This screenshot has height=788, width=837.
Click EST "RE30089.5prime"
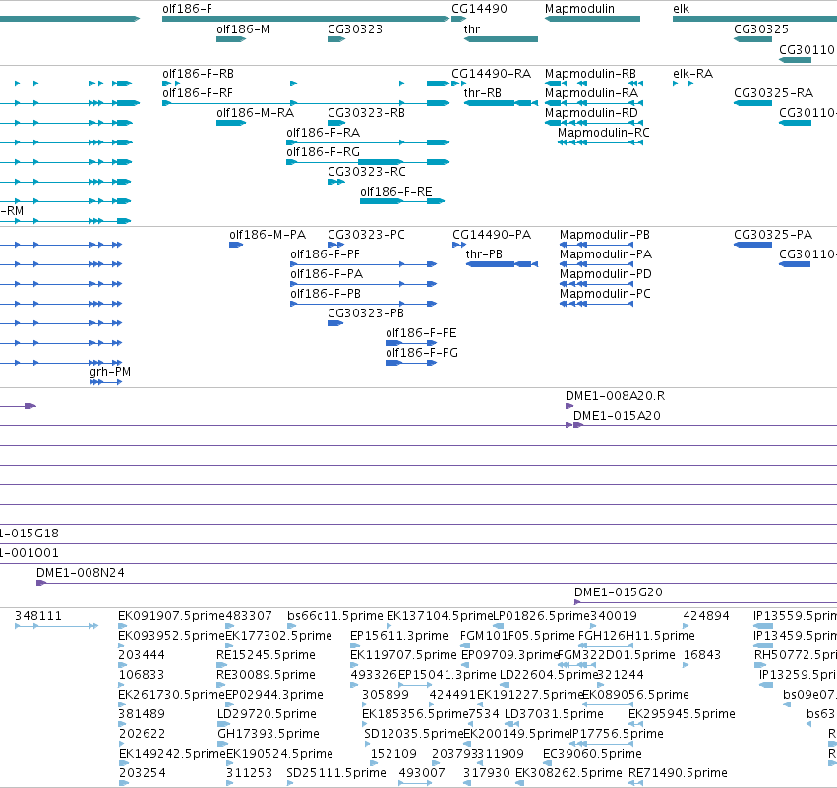pos(266,675)
